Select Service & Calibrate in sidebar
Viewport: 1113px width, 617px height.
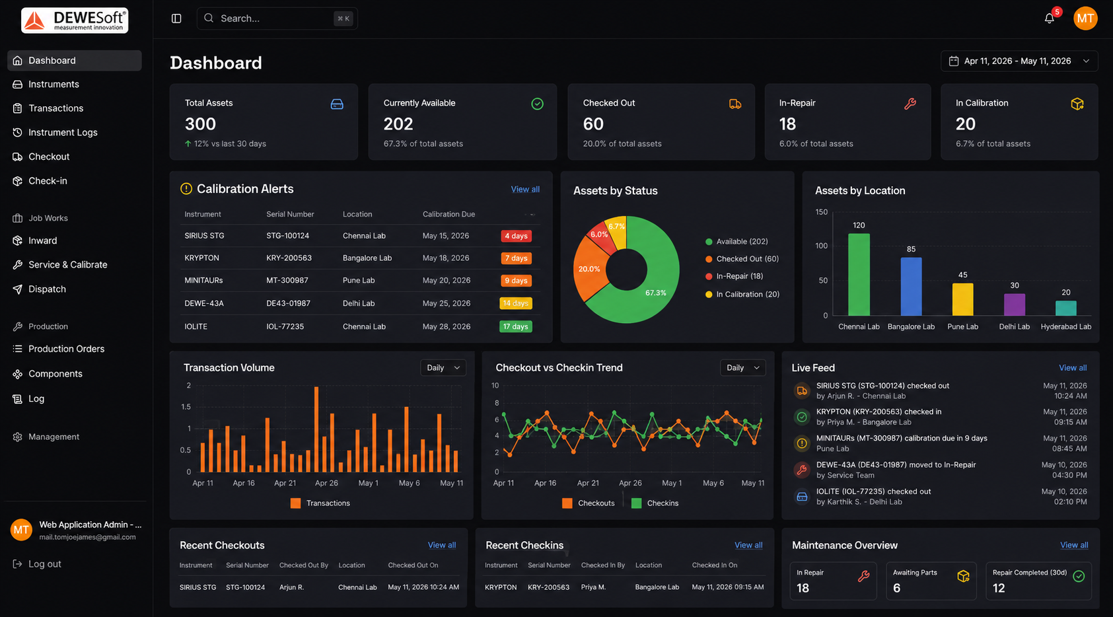(75, 265)
